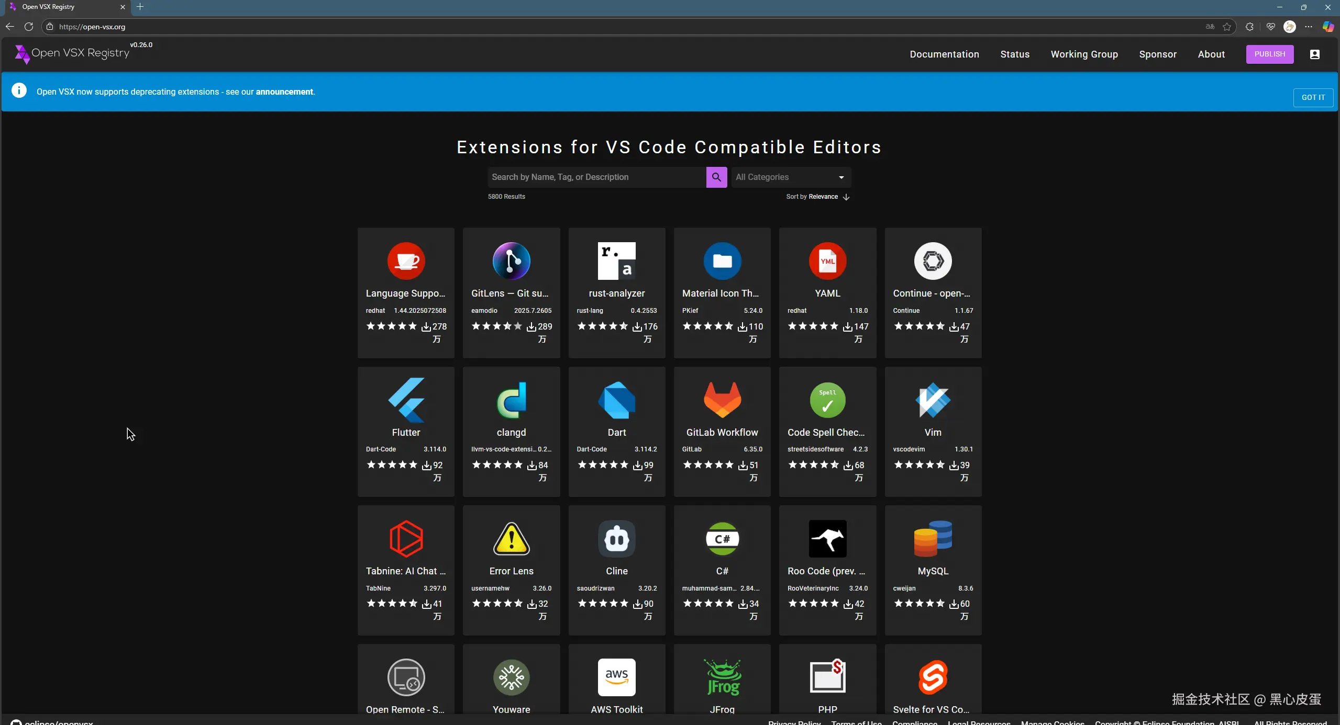Open the user account profile icon
The image size is (1340, 725).
click(x=1314, y=54)
